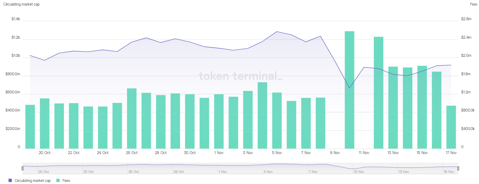The height and width of the screenshot is (184, 479).
Task: Select the tallest Fees bar at 10 Nov
Action: click(x=349, y=90)
